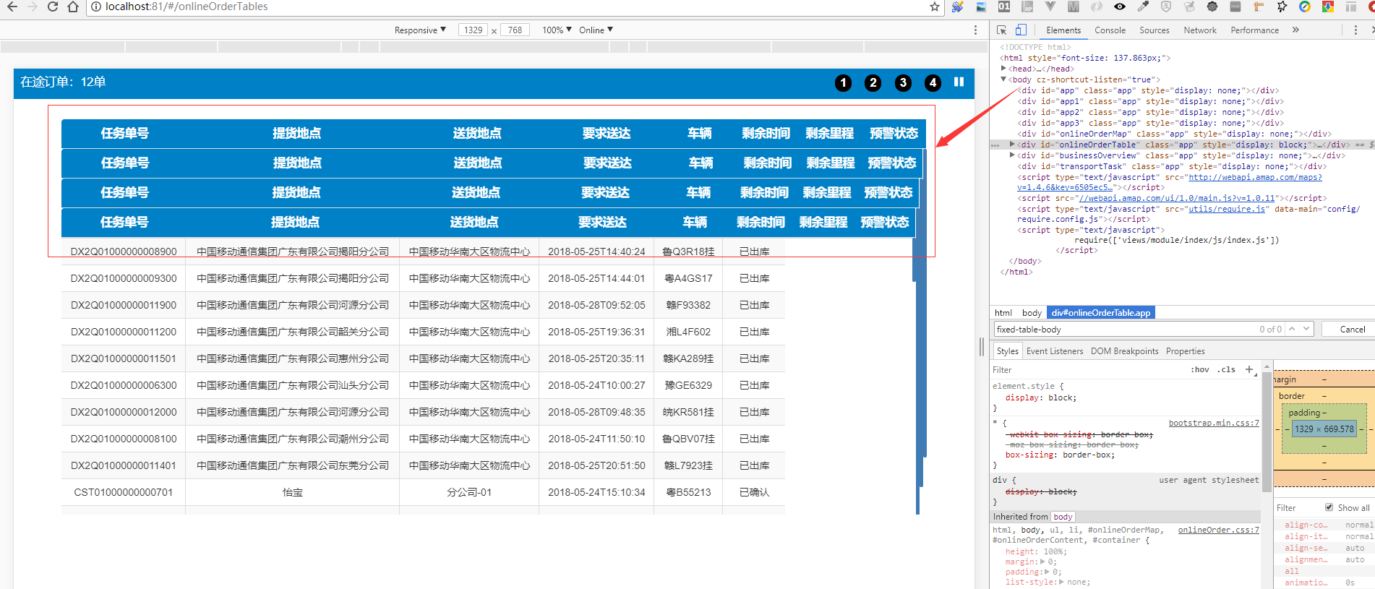Click the Styles pane vertical scrollbar
Image resolution: width=1375 pixels, height=589 pixels.
point(1267,434)
